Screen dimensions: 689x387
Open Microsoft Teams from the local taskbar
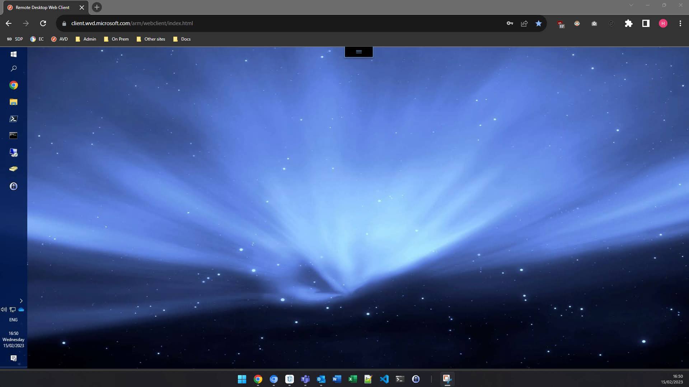[305, 379]
